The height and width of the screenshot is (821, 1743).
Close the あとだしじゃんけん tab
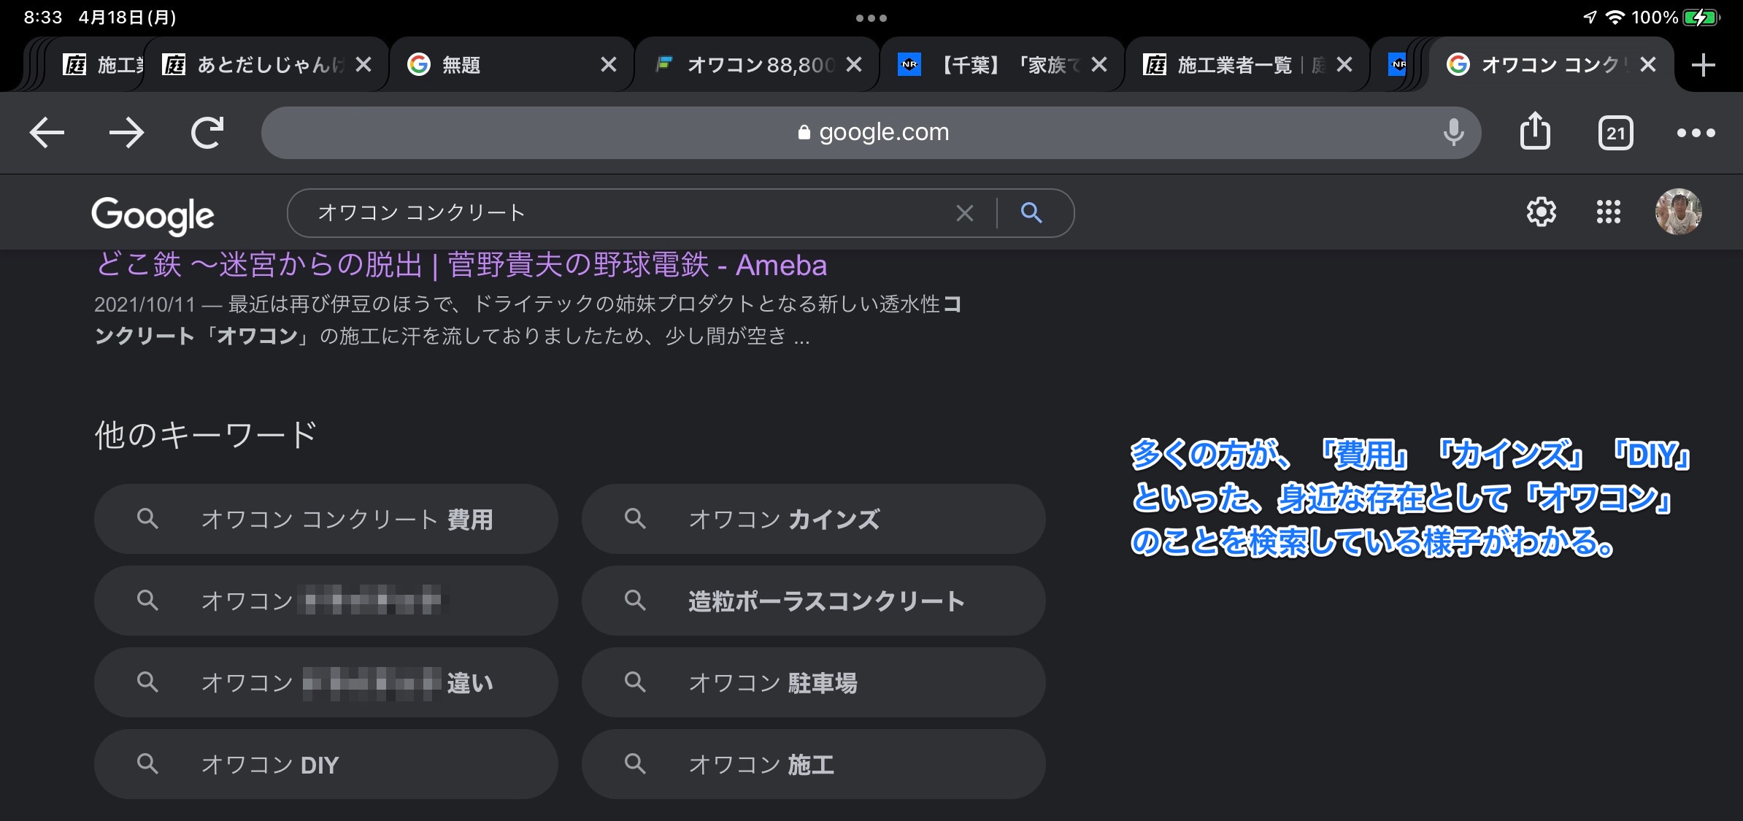click(x=363, y=65)
